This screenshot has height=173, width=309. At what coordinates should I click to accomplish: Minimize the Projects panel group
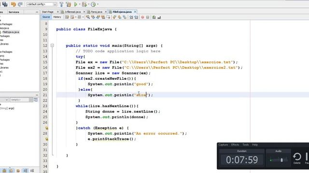pos(37,12)
